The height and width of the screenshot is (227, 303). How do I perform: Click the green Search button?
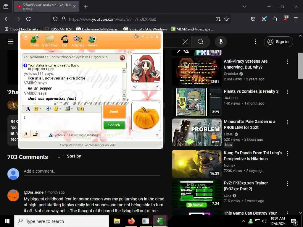(114, 125)
